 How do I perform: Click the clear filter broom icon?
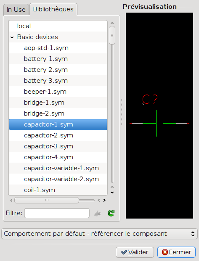point(98,213)
